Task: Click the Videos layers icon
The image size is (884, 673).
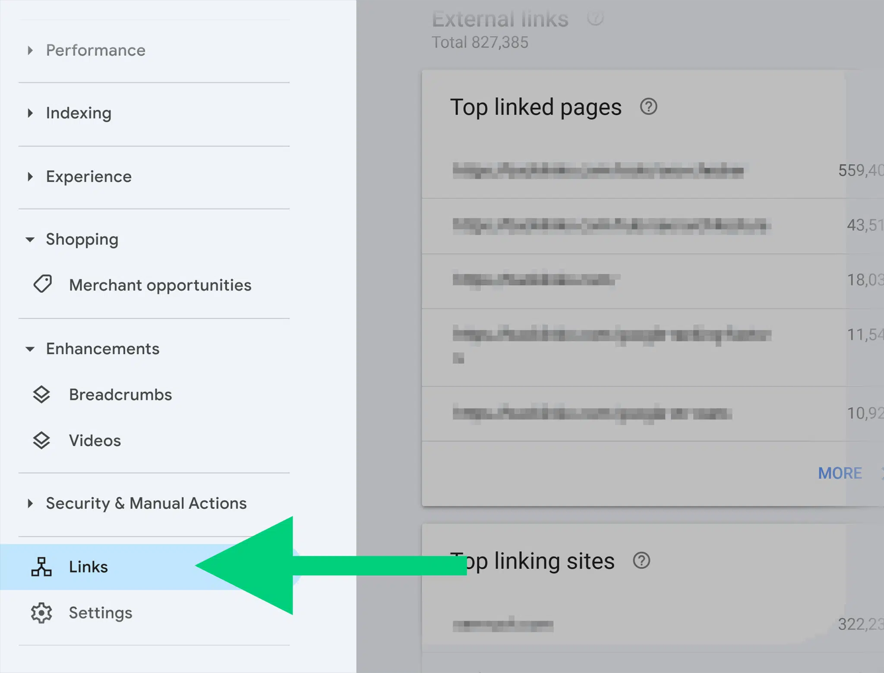Action: click(x=41, y=441)
